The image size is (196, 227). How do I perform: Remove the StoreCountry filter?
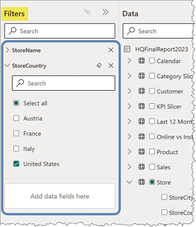[111, 66]
